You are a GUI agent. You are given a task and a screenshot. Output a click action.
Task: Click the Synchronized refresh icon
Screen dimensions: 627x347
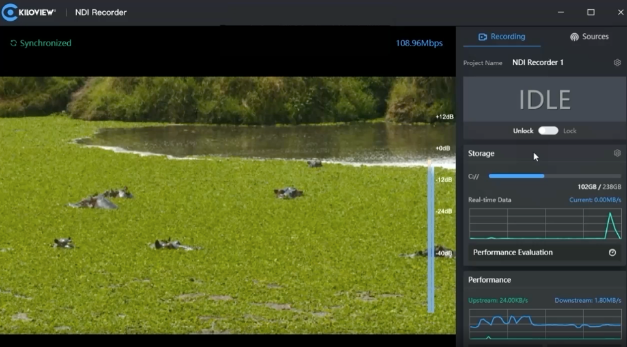14,43
